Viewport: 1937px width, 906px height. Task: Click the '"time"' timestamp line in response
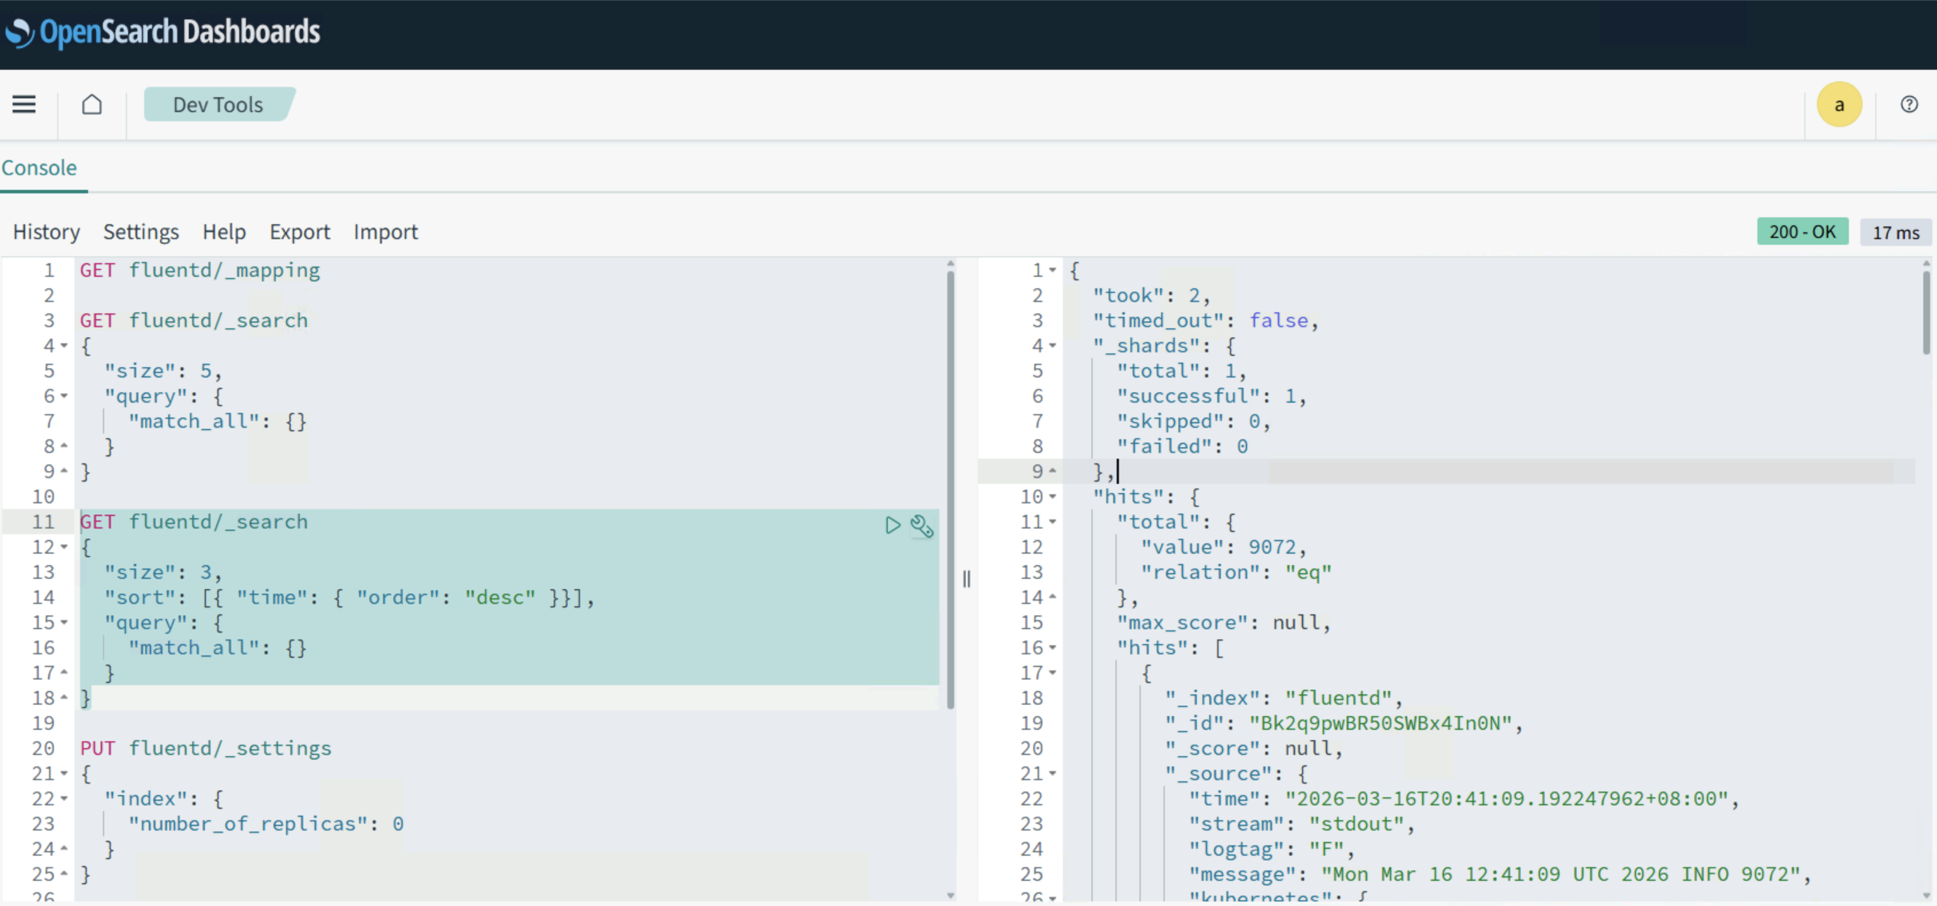(x=1464, y=798)
